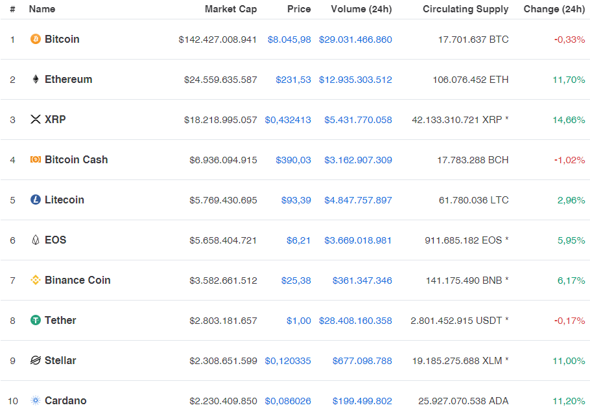Sort table by Market Cap header

(x=231, y=9)
